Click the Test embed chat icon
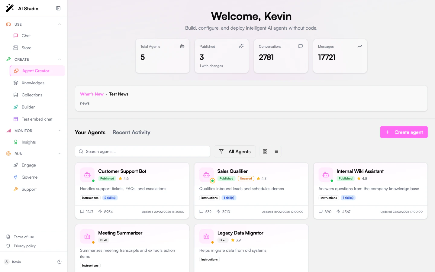435x272 pixels. click(16, 119)
